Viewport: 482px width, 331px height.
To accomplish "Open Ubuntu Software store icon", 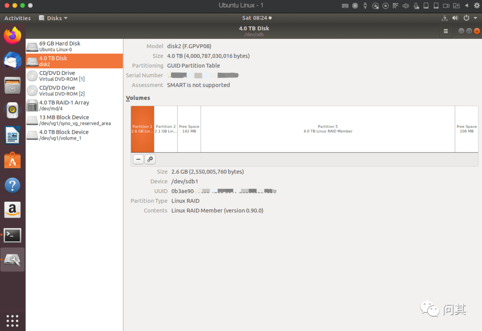I will click(x=12, y=160).
